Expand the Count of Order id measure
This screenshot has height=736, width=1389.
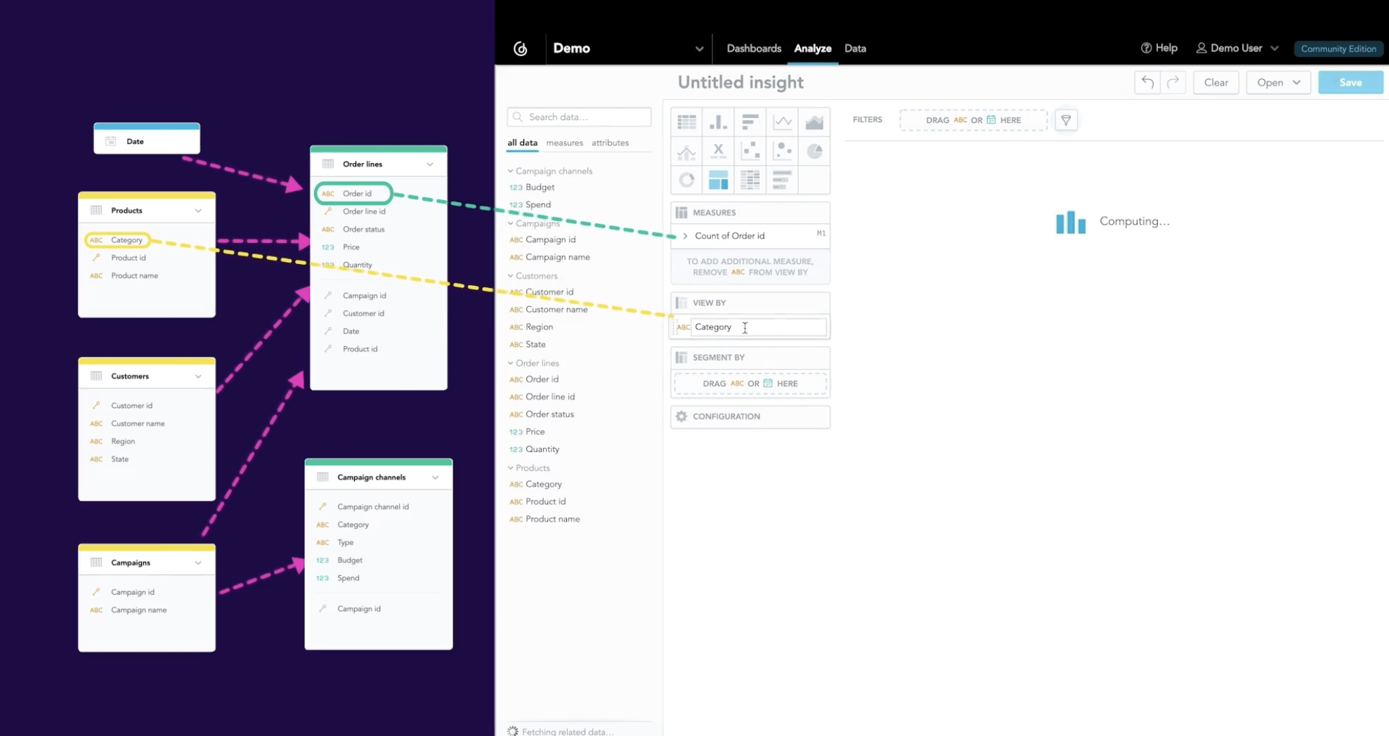coord(685,236)
